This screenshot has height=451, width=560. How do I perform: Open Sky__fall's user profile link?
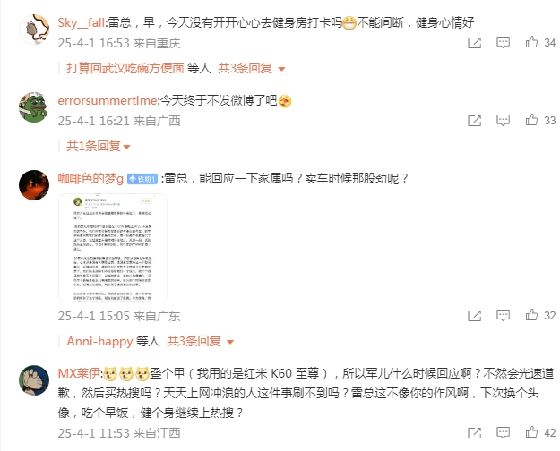pyautogui.click(x=81, y=22)
